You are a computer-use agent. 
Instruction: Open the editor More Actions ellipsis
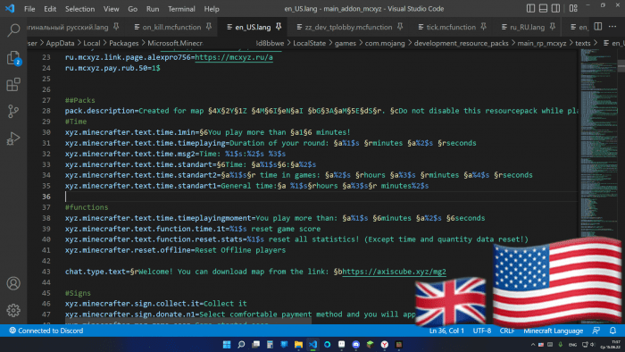tap(612, 27)
